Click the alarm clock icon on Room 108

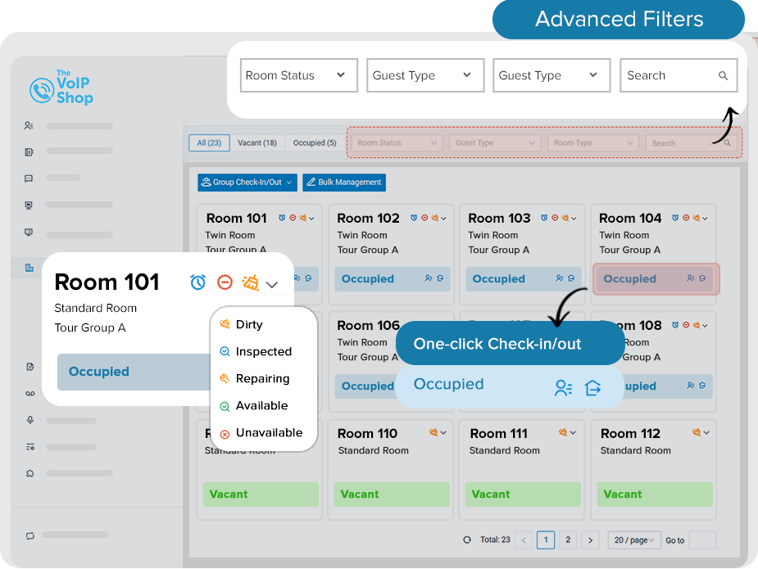click(x=675, y=325)
